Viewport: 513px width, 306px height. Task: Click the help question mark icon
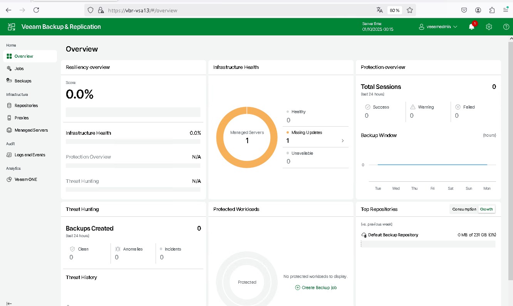506,27
